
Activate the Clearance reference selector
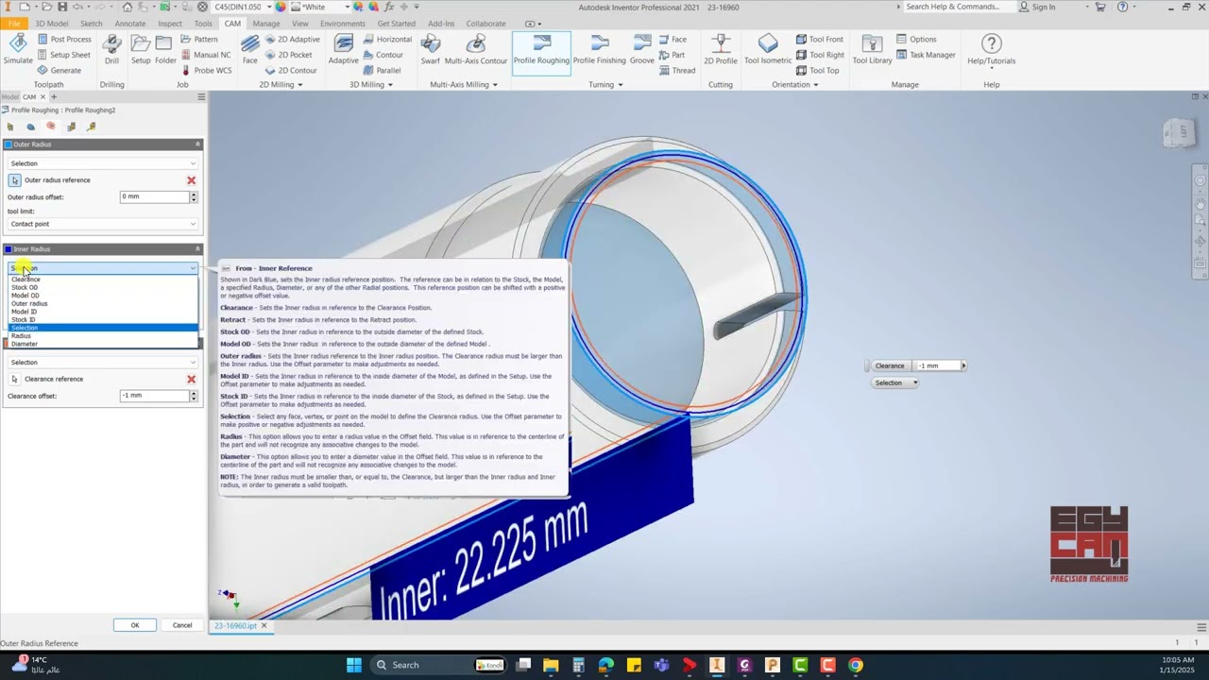14,379
